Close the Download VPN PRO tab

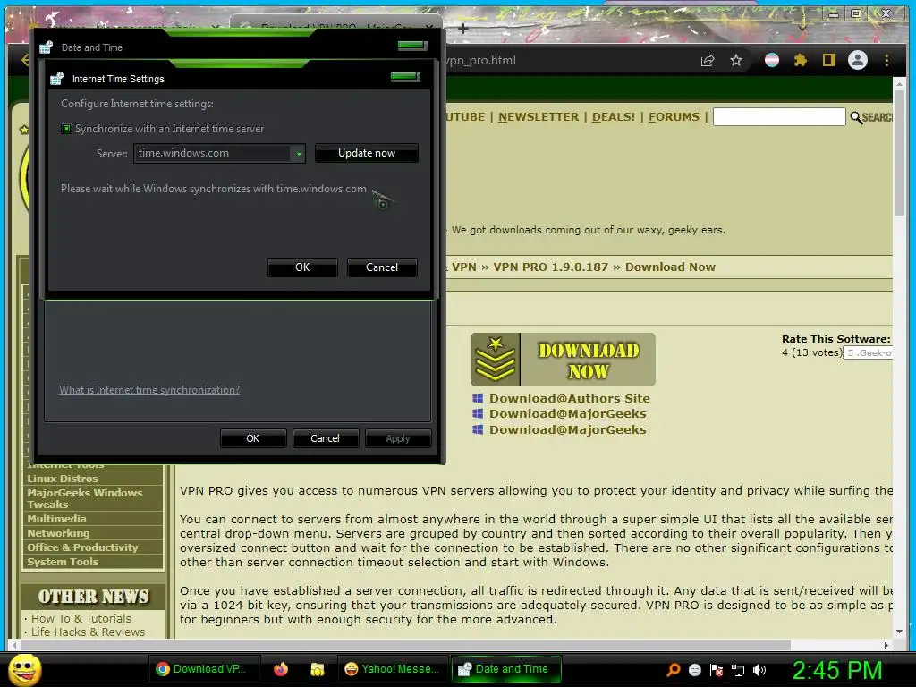click(430, 28)
